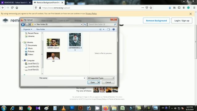Click the Remove Background button in header
Viewport: 197px width, 111px height.
click(x=156, y=21)
